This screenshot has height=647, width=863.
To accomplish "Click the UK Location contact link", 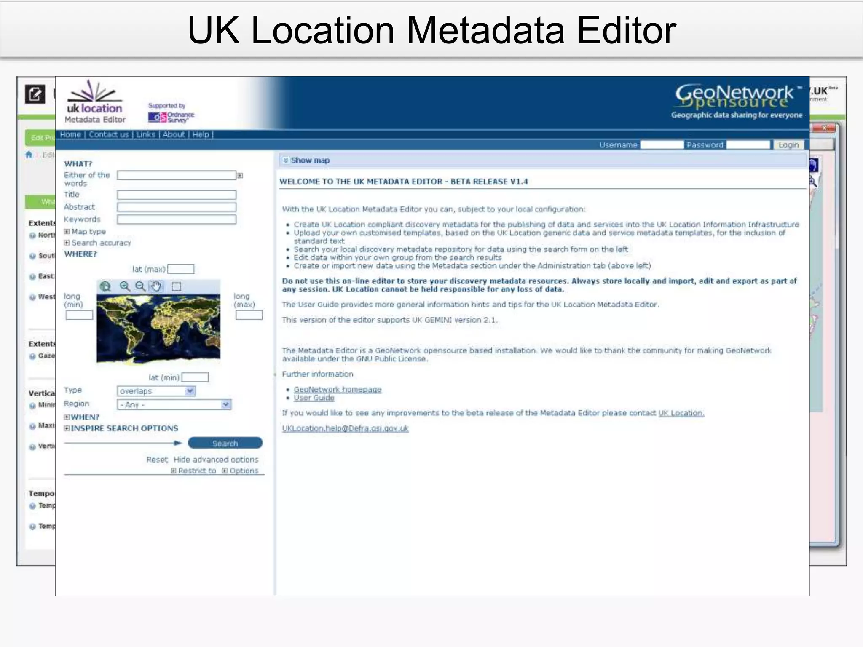I will (681, 413).
